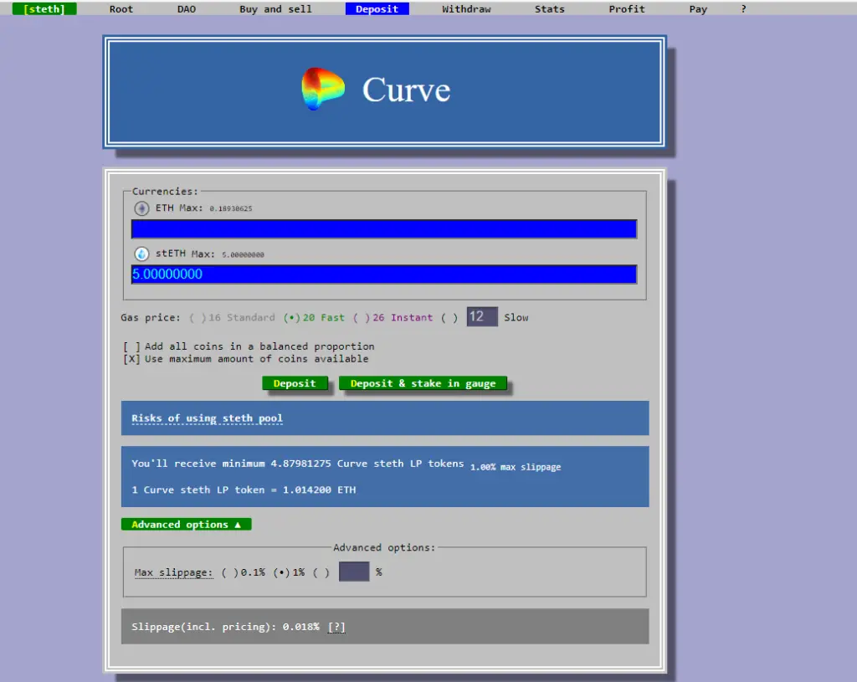Select the 26 Instant gas price
This screenshot has width=857, height=682.
tap(393, 317)
